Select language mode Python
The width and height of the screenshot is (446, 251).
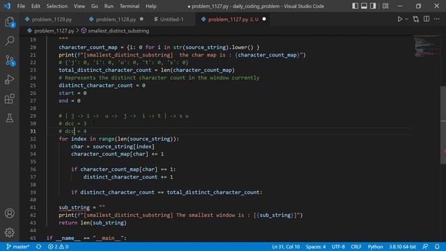pyautogui.click(x=375, y=247)
